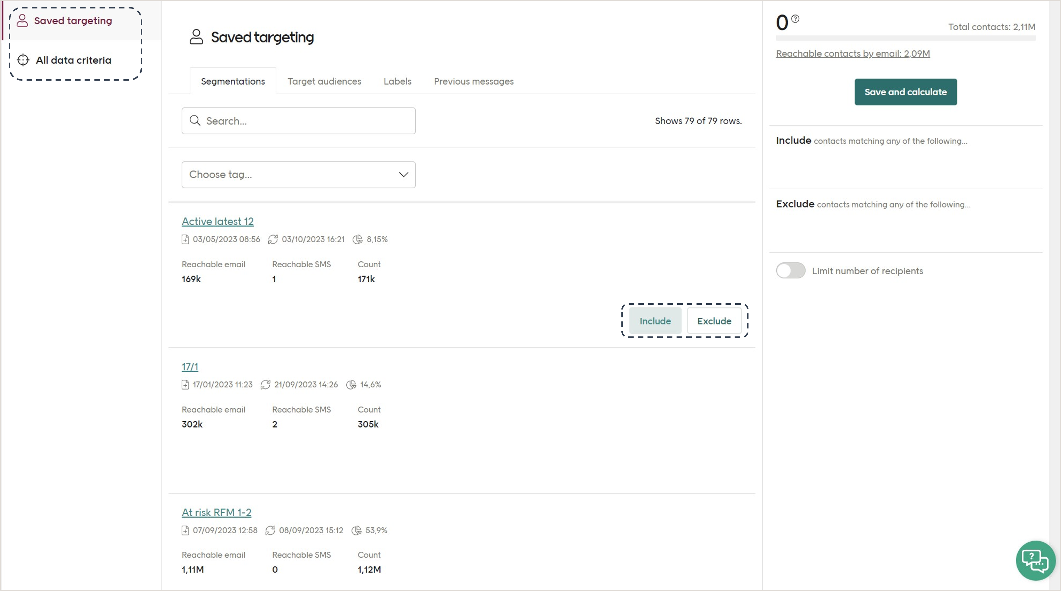Click the magnifier icon in search field

(x=195, y=121)
